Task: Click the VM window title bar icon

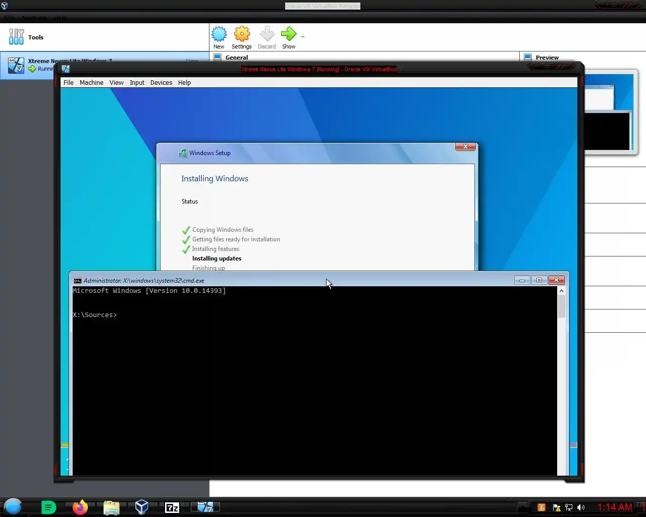Action: tap(66, 69)
